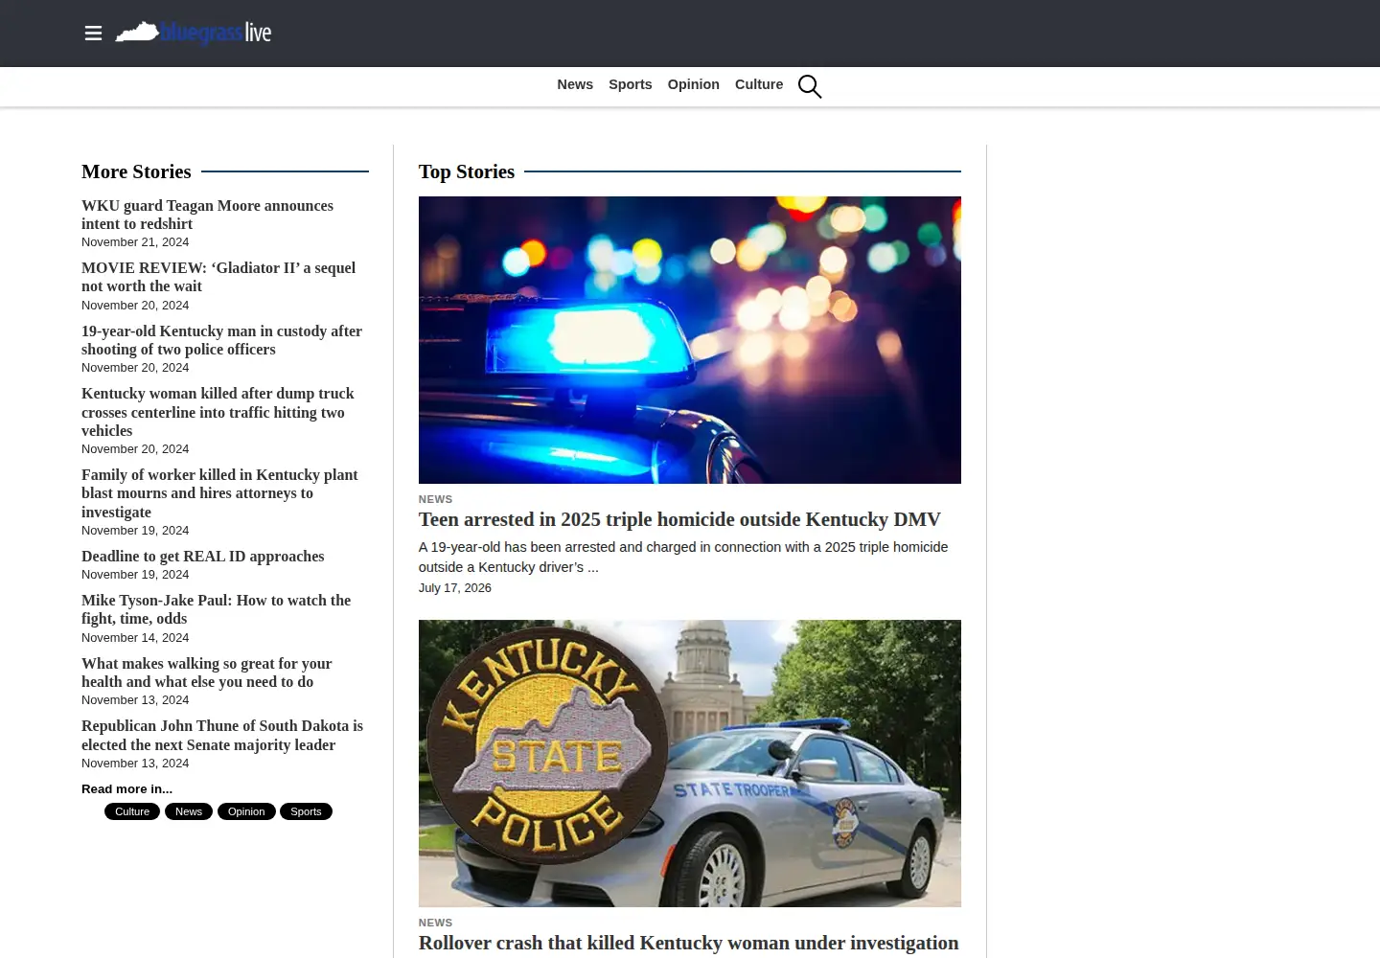Click the News tag pill
Screen dimensions: 1380x958
(x=189, y=811)
